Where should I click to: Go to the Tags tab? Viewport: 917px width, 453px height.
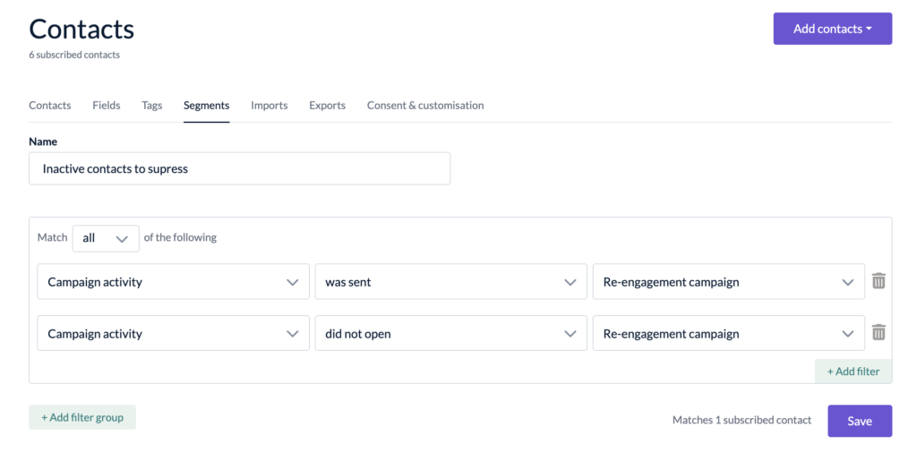click(152, 106)
